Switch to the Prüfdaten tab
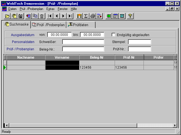This screenshot has height=135, width=181. point(81,25)
